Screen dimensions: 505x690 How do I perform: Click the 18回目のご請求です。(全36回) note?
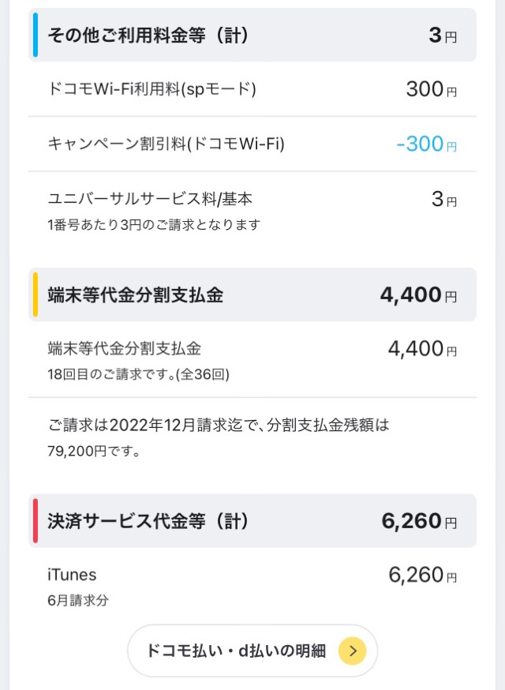coord(139,374)
